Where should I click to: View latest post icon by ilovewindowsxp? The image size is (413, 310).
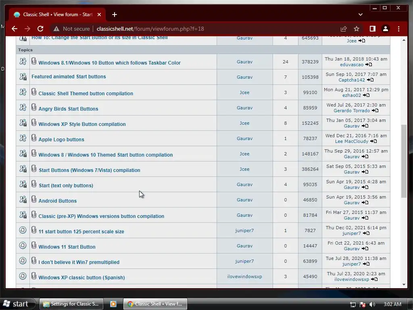coord(374,279)
